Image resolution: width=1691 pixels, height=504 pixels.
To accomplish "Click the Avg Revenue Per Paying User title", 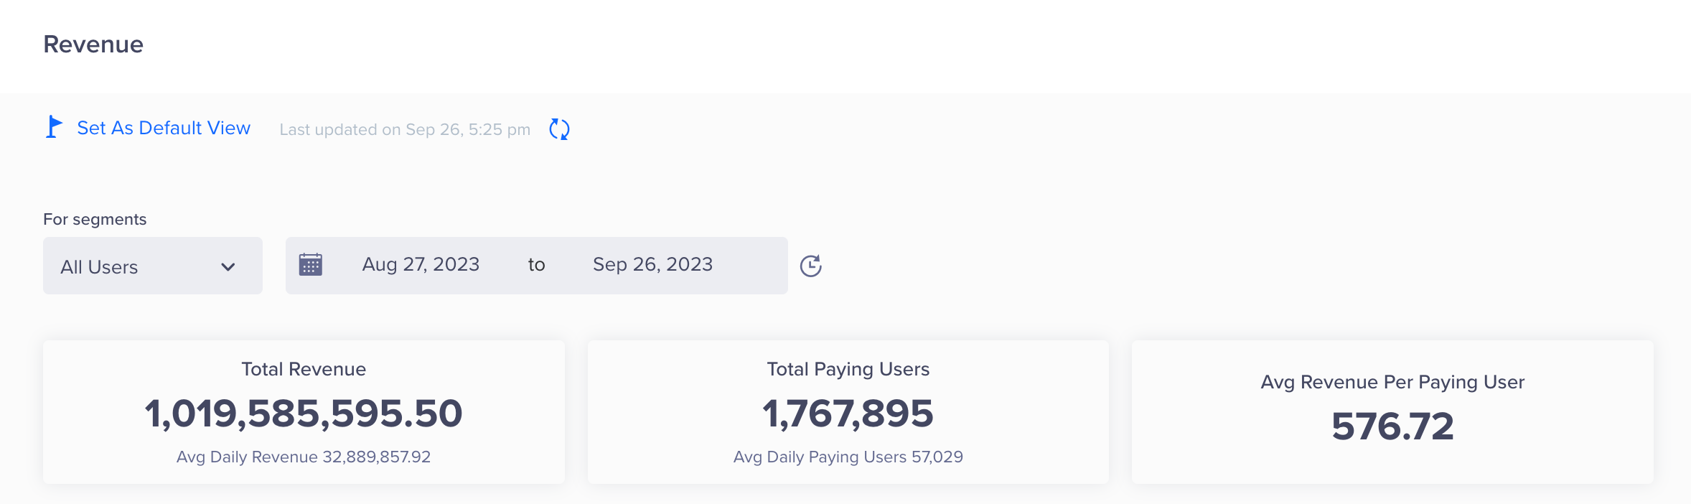I will tap(1392, 382).
